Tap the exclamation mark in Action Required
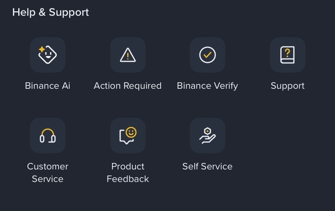This screenshot has height=211, width=335. (x=128, y=56)
